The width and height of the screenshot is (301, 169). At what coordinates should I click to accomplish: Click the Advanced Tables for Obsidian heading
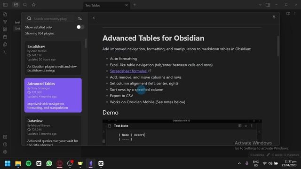153,38
